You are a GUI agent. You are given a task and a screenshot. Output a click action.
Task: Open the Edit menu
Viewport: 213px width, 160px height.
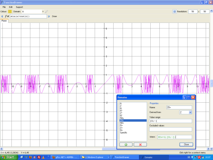(11, 7)
